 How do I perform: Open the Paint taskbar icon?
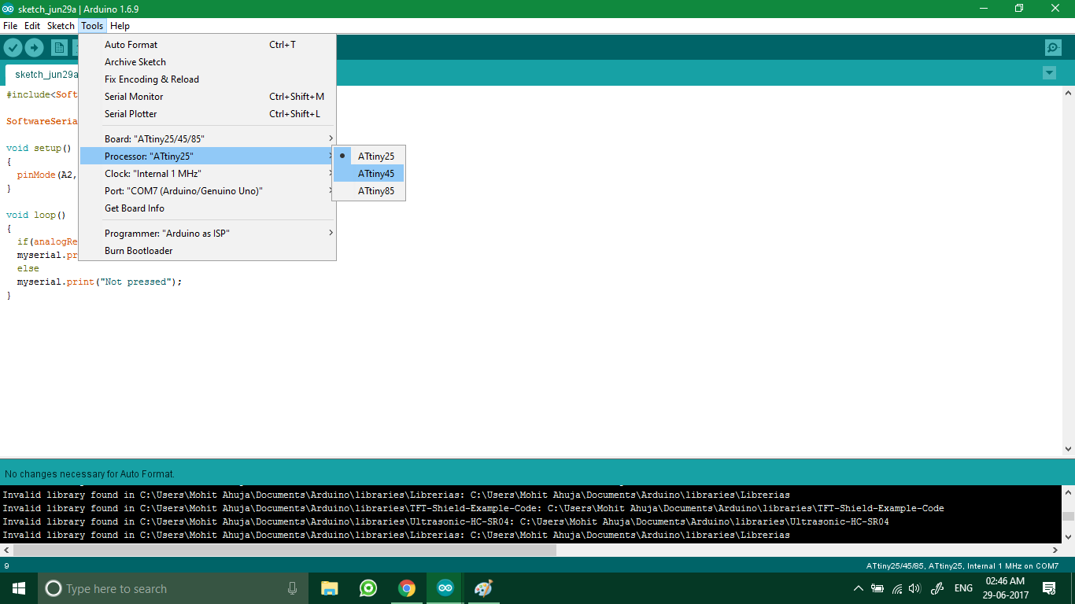[x=483, y=588]
